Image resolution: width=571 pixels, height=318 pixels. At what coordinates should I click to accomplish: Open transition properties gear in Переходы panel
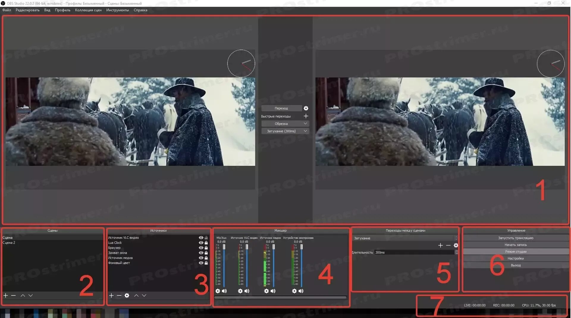pyautogui.click(x=456, y=245)
